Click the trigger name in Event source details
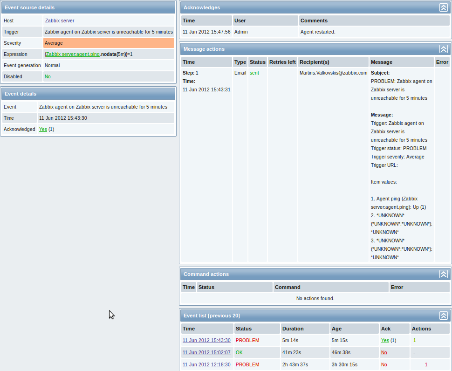Viewport: 452px width, 371px height. pos(109,32)
